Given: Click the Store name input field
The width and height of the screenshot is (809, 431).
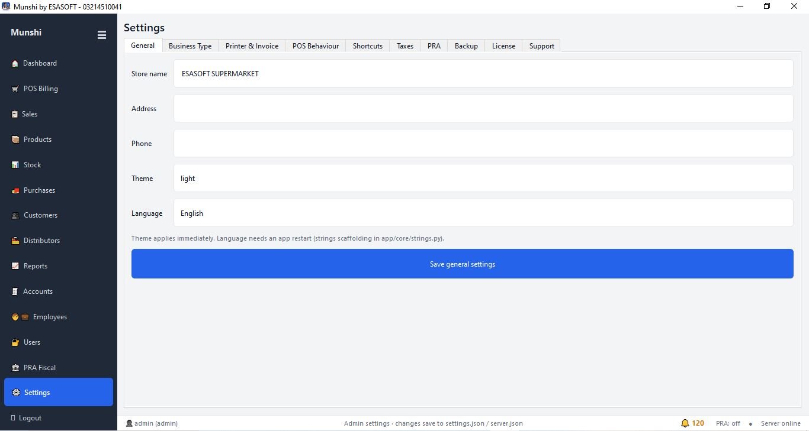Looking at the screenshot, I should pos(483,73).
